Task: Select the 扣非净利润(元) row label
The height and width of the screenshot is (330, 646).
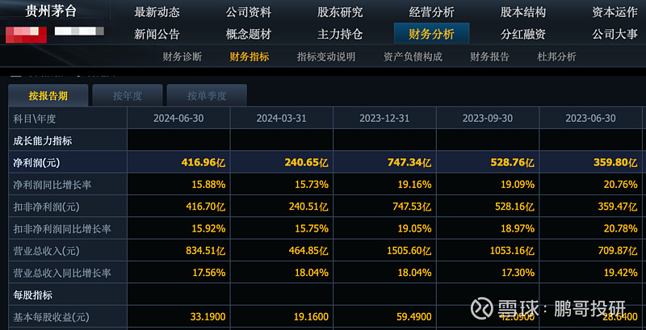Action: tap(46, 207)
